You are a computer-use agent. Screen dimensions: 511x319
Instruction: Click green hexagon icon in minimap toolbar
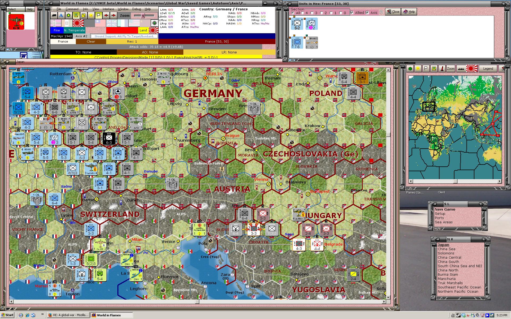410,69
